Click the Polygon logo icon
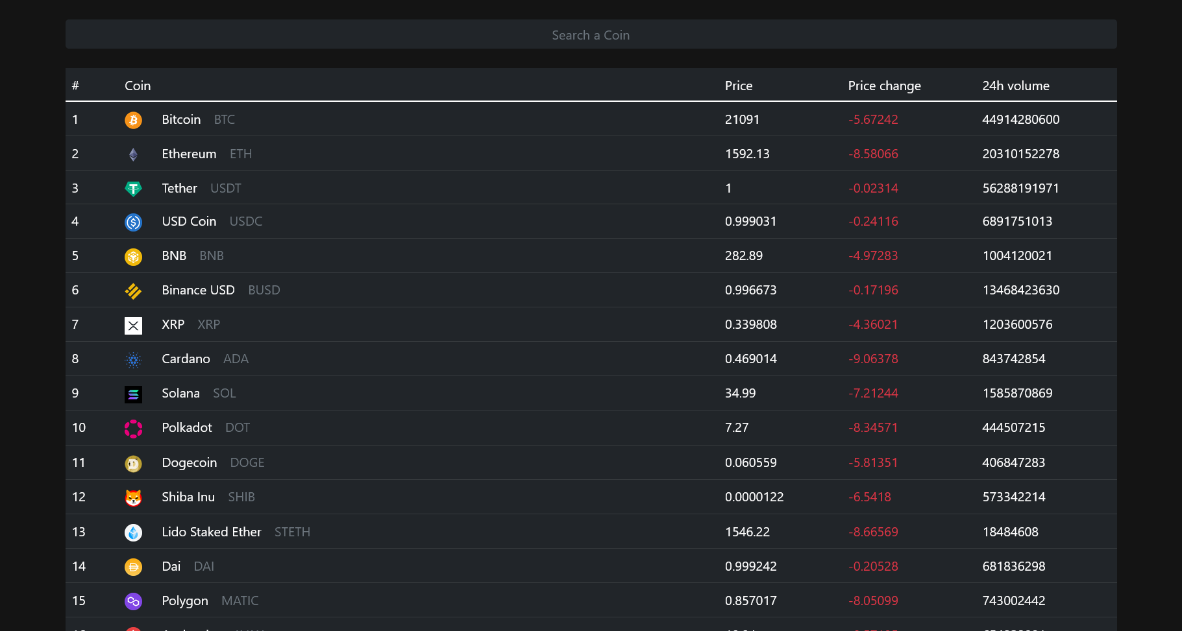The width and height of the screenshot is (1182, 631). click(x=133, y=601)
